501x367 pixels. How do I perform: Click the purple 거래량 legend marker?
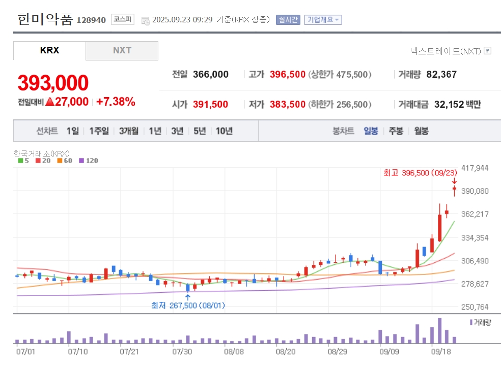471,322
